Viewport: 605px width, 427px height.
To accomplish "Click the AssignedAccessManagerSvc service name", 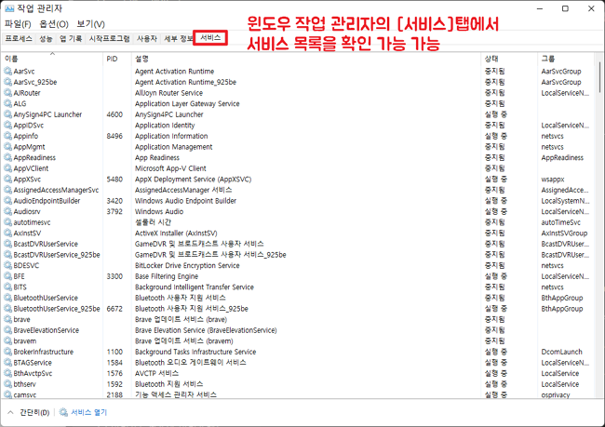I will pyautogui.click(x=56, y=190).
